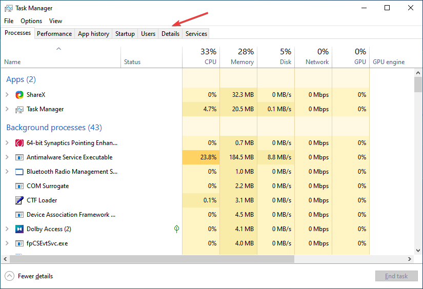Select the Apps (2) group heading
The height and width of the screenshot is (289, 423).
pos(21,79)
